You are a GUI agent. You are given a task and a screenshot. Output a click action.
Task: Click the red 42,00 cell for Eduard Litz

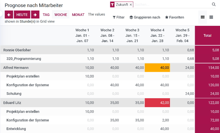[158, 103]
